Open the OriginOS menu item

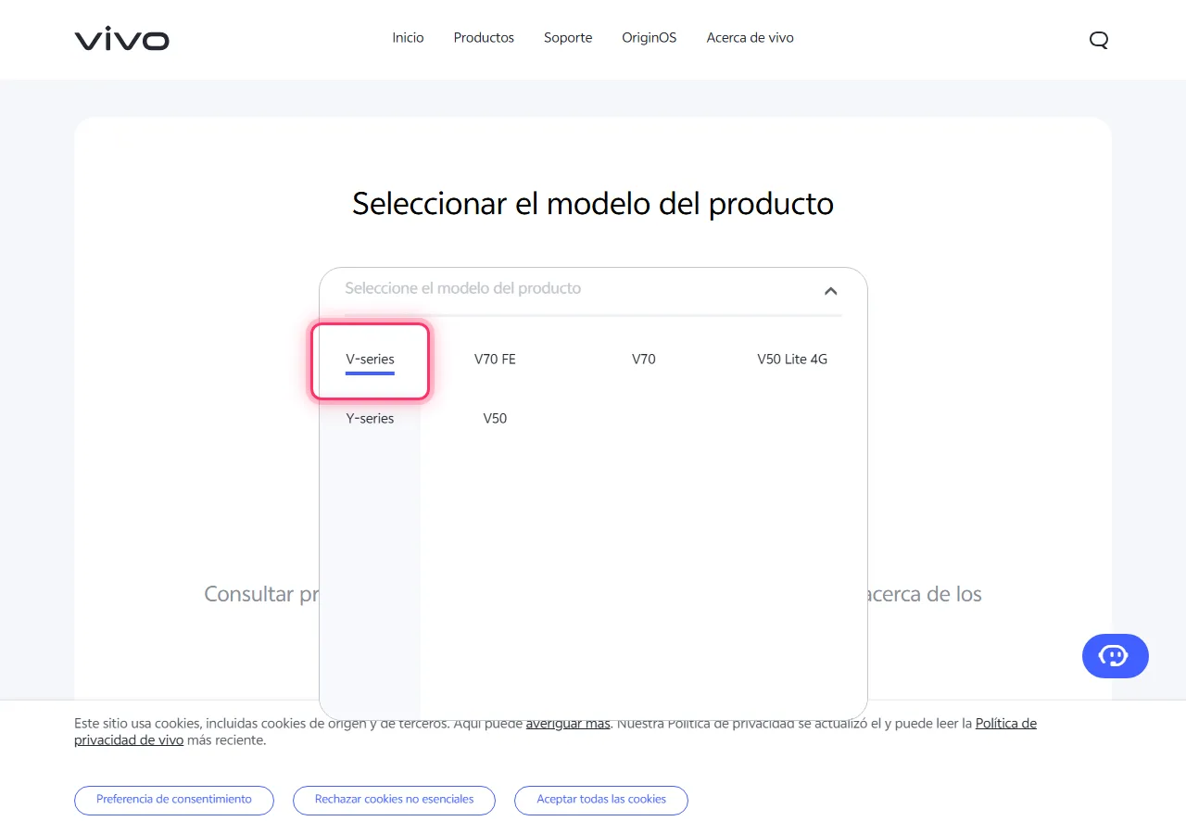tap(649, 38)
